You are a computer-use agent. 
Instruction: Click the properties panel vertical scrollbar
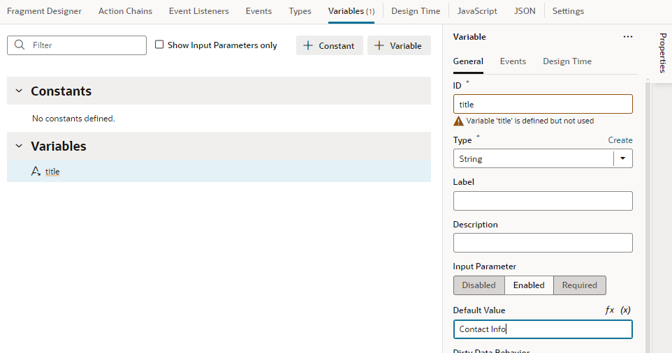coord(648,218)
